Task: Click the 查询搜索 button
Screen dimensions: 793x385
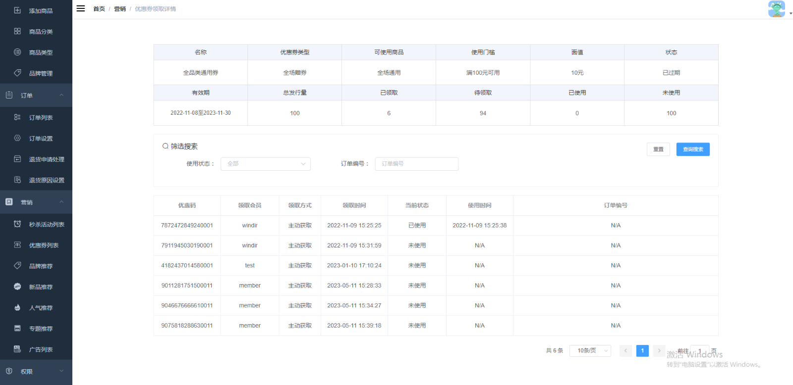Action: [692, 149]
